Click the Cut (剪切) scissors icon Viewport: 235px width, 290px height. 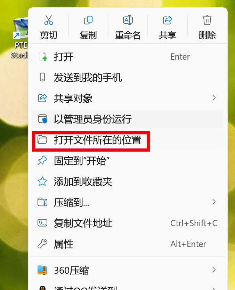click(49, 20)
